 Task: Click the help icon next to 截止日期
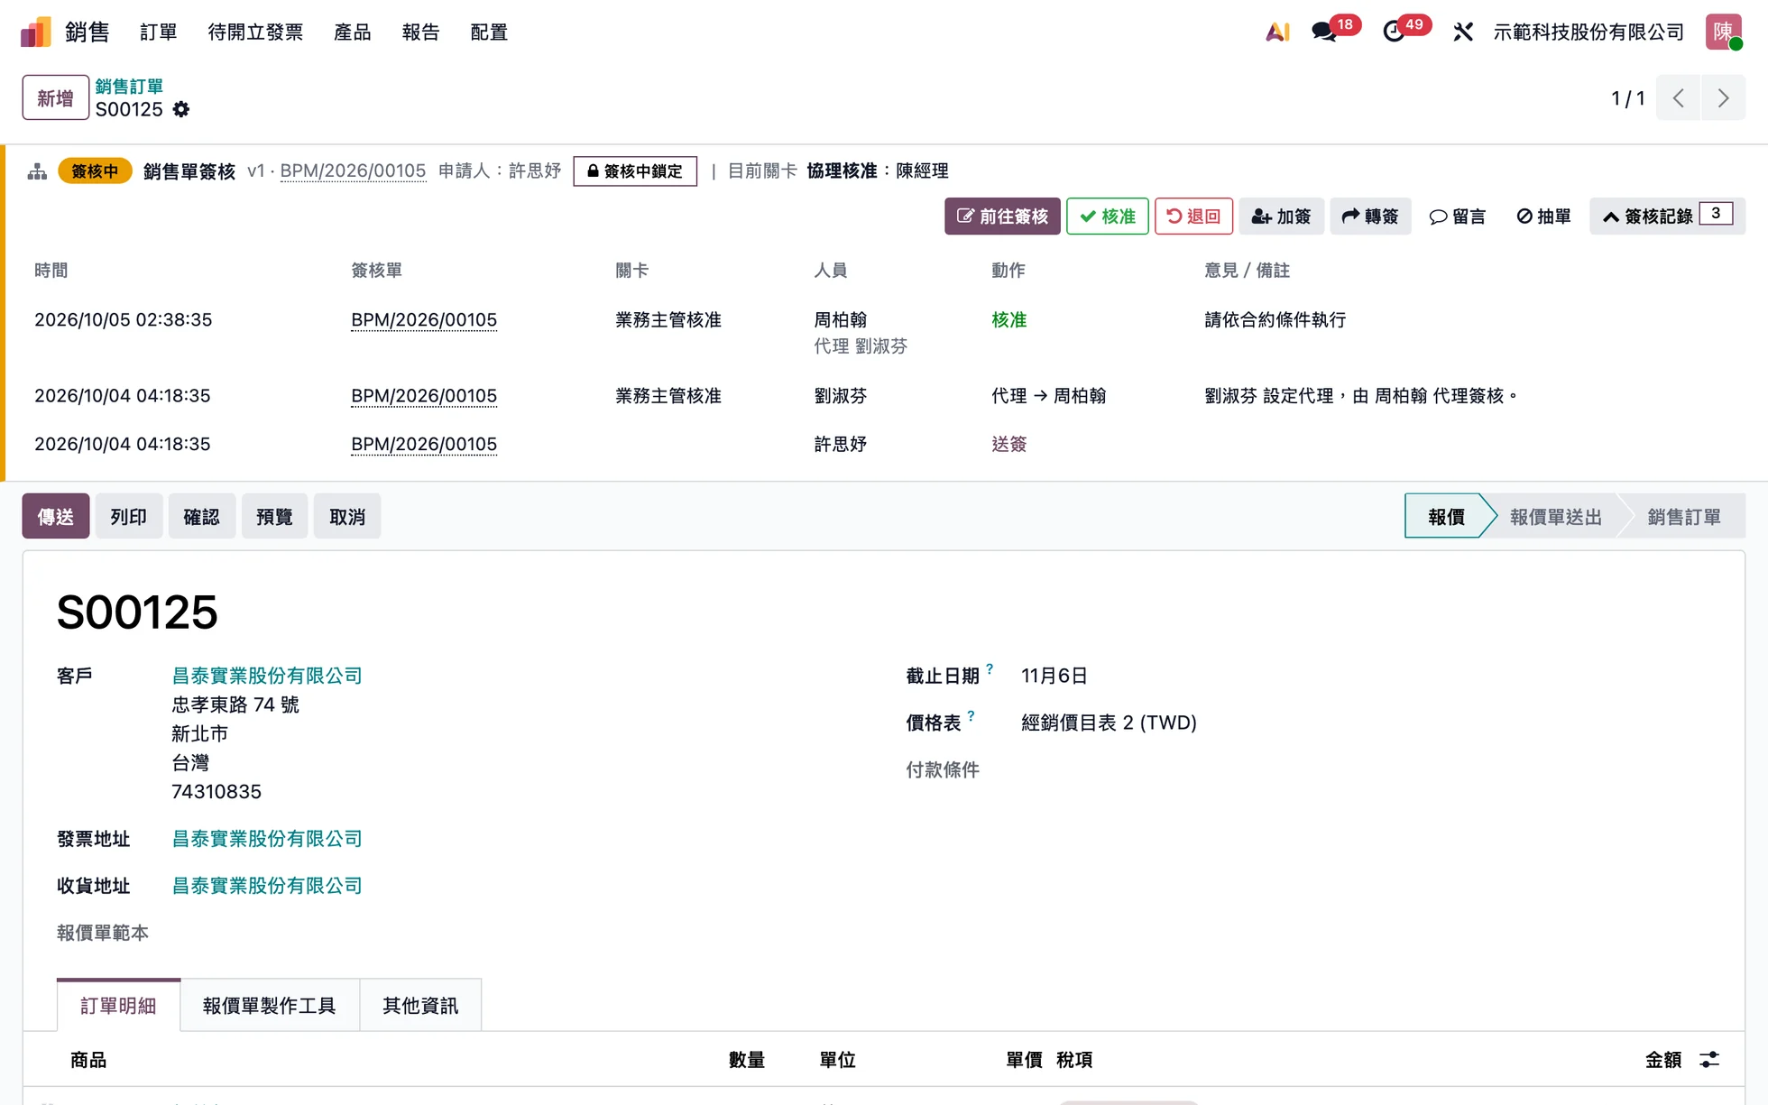pyautogui.click(x=990, y=669)
